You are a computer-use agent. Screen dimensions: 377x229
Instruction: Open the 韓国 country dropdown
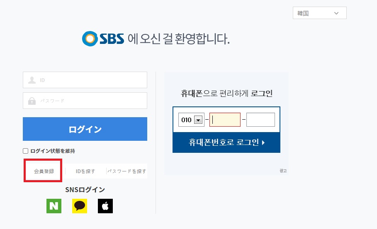click(x=319, y=13)
